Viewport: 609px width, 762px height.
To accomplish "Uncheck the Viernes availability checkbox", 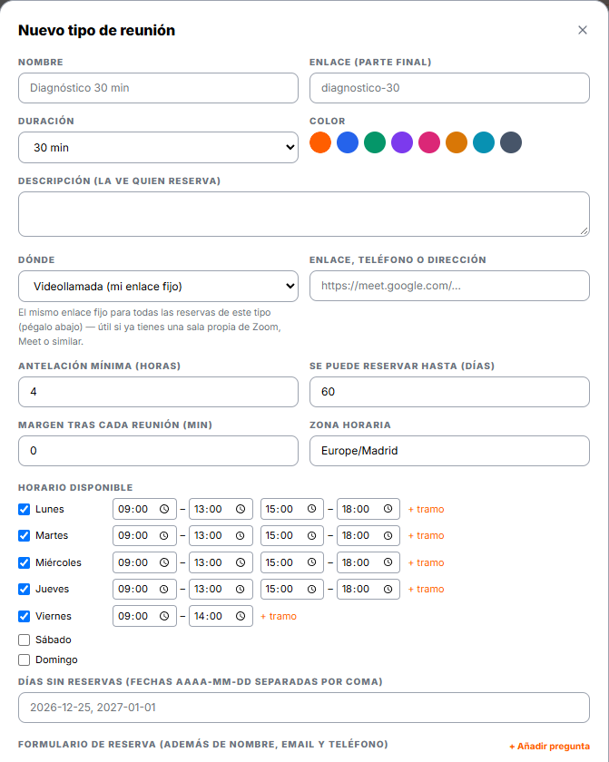I will [24, 616].
